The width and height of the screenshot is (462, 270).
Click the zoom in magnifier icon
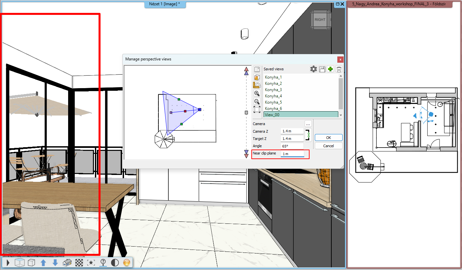click(257, 93)
